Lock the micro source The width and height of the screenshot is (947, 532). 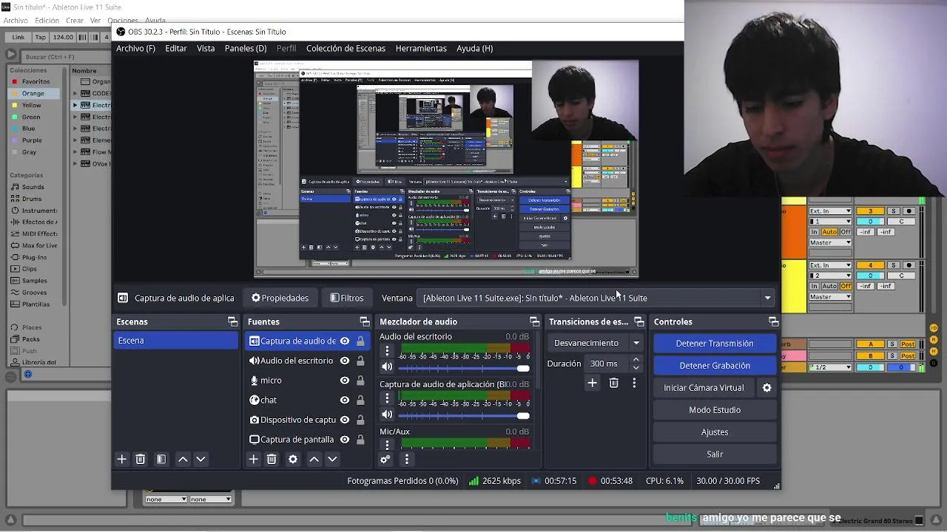pos(360,380)
